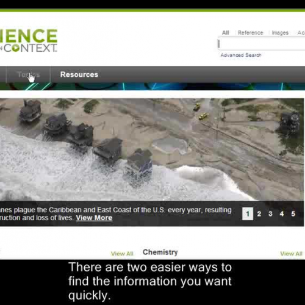Image resolution: width=305 pixels, height=305 pixels.
Task: Jump to carousel slide 2
Action: 259,213
